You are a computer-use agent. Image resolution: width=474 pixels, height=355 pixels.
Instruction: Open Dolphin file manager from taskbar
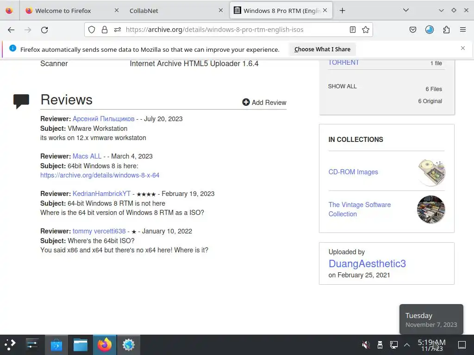(x=81, y=345)
